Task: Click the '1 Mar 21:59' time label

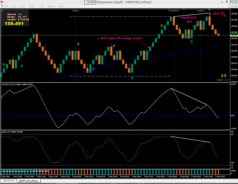Action: 53,176
